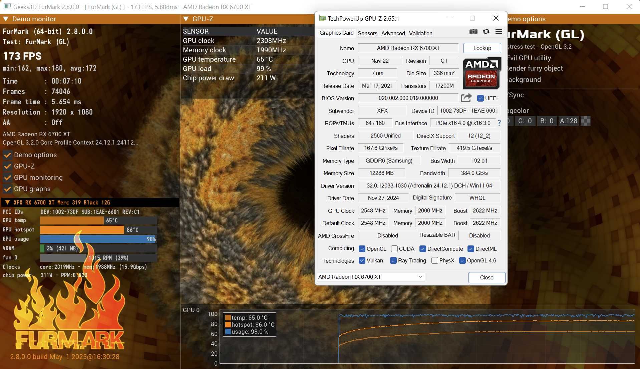The width and height of the screenshot is (640, 369).
Task: Click the AMD Radeon Graphics logo
Action: click(x=482, y=73)
